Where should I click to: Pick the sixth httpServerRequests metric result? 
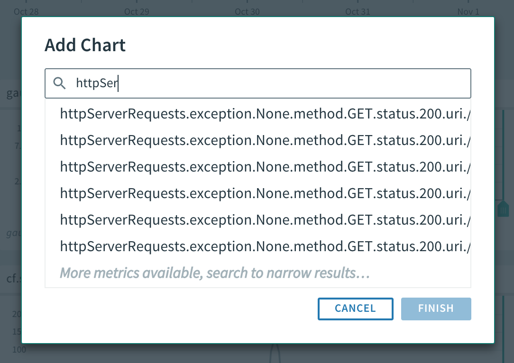(266, 246)
